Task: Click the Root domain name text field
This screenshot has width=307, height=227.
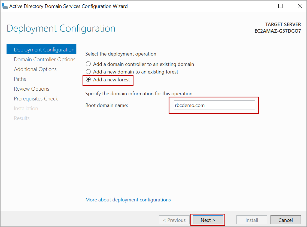Action: [214, 105]
